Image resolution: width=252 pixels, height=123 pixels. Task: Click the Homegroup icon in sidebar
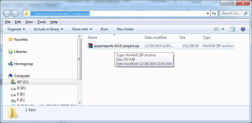point(10,64)
